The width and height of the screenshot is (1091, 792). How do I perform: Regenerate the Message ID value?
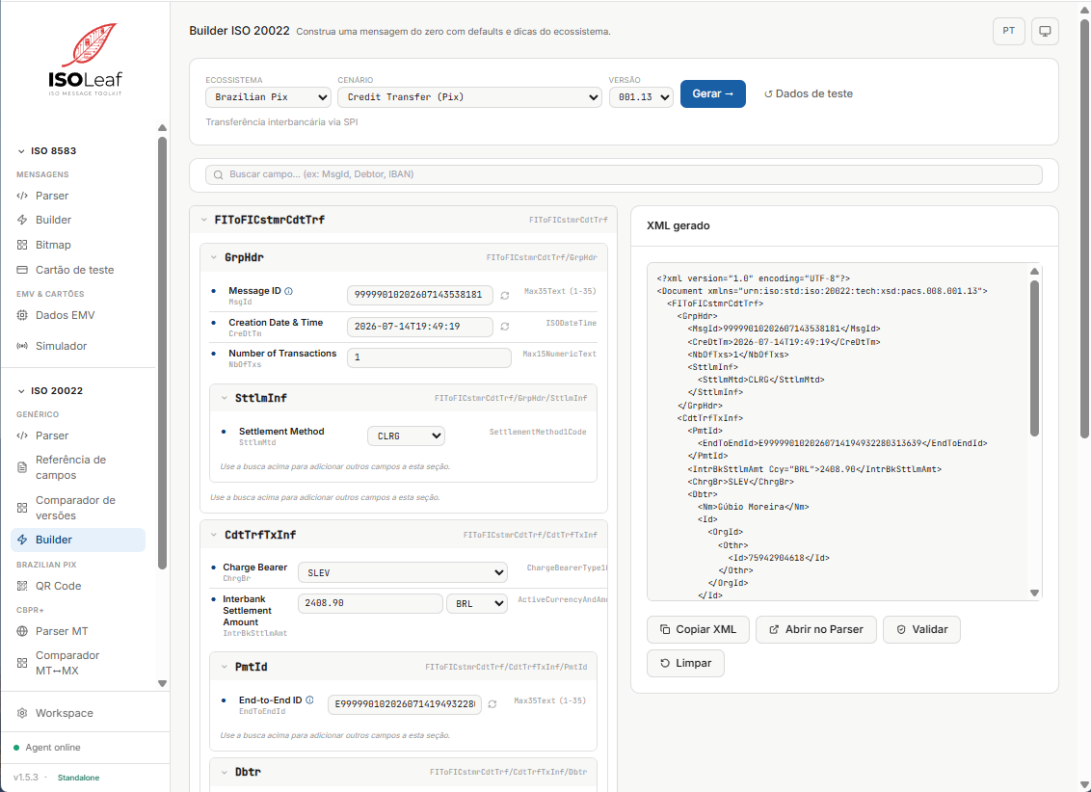(x=505, y=296)
